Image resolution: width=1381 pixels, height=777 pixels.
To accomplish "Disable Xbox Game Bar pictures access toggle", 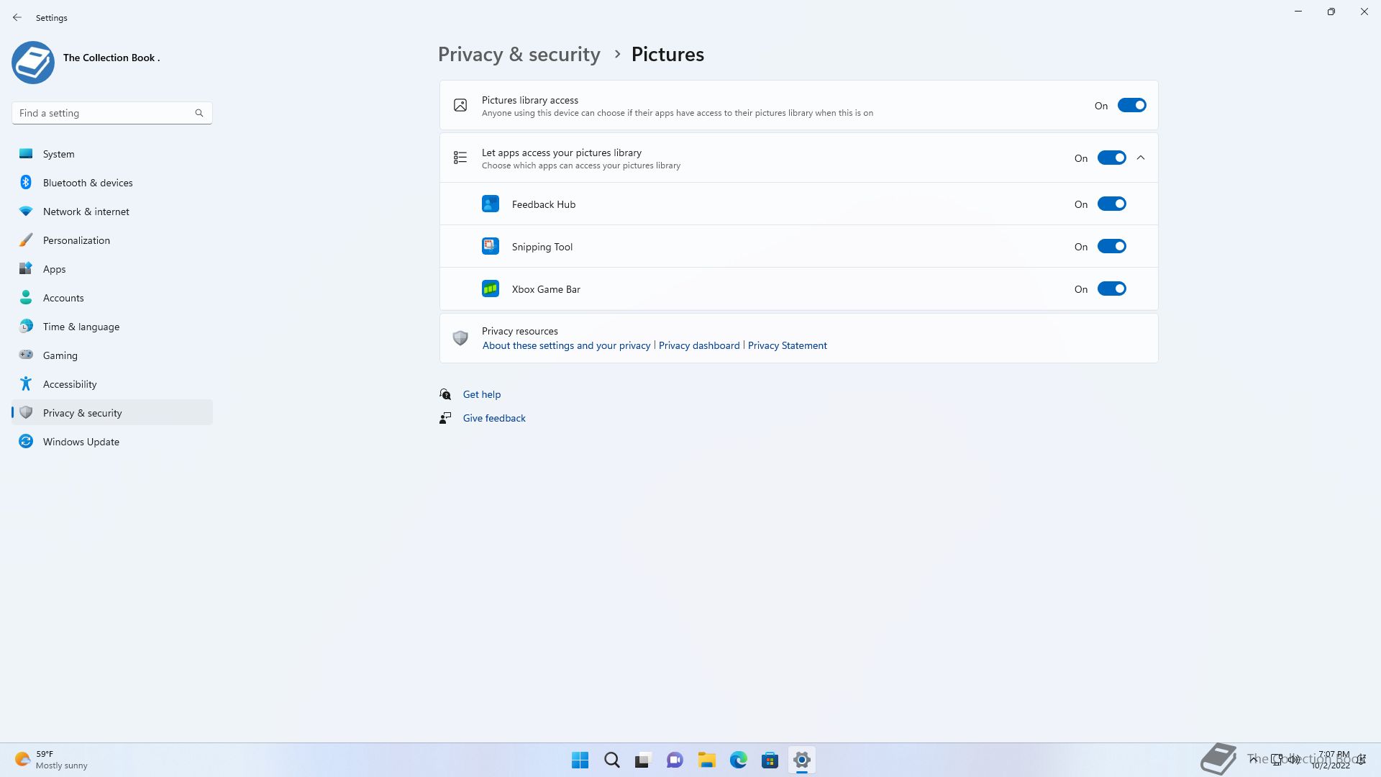I will pyautogui.click(x=1111, y=289).
